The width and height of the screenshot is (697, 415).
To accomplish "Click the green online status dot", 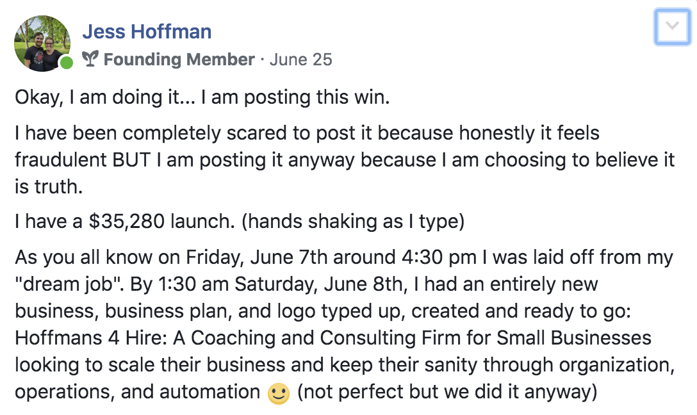I will [67, 63].
